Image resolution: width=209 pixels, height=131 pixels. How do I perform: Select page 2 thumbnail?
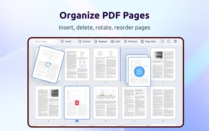tap(77, 64)
